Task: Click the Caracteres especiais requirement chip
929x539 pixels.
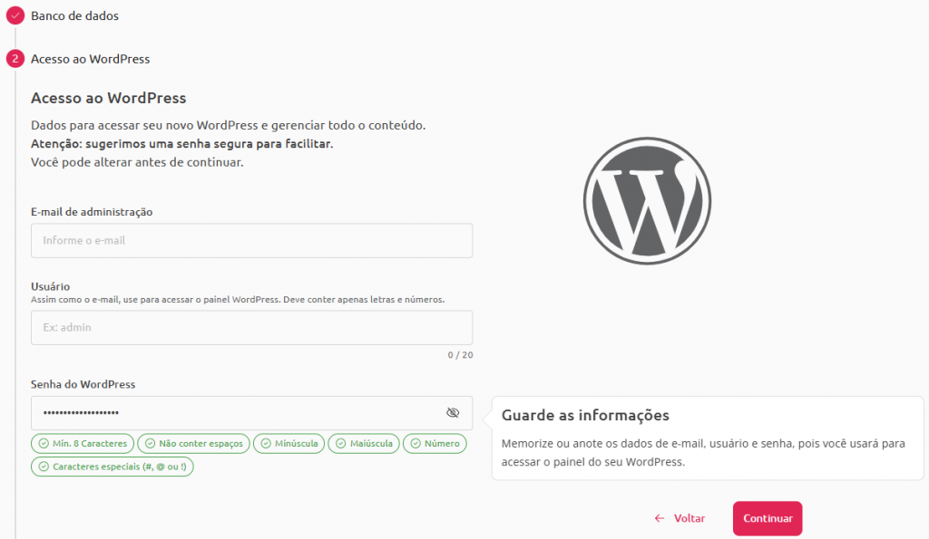Action: pos(112,467)
